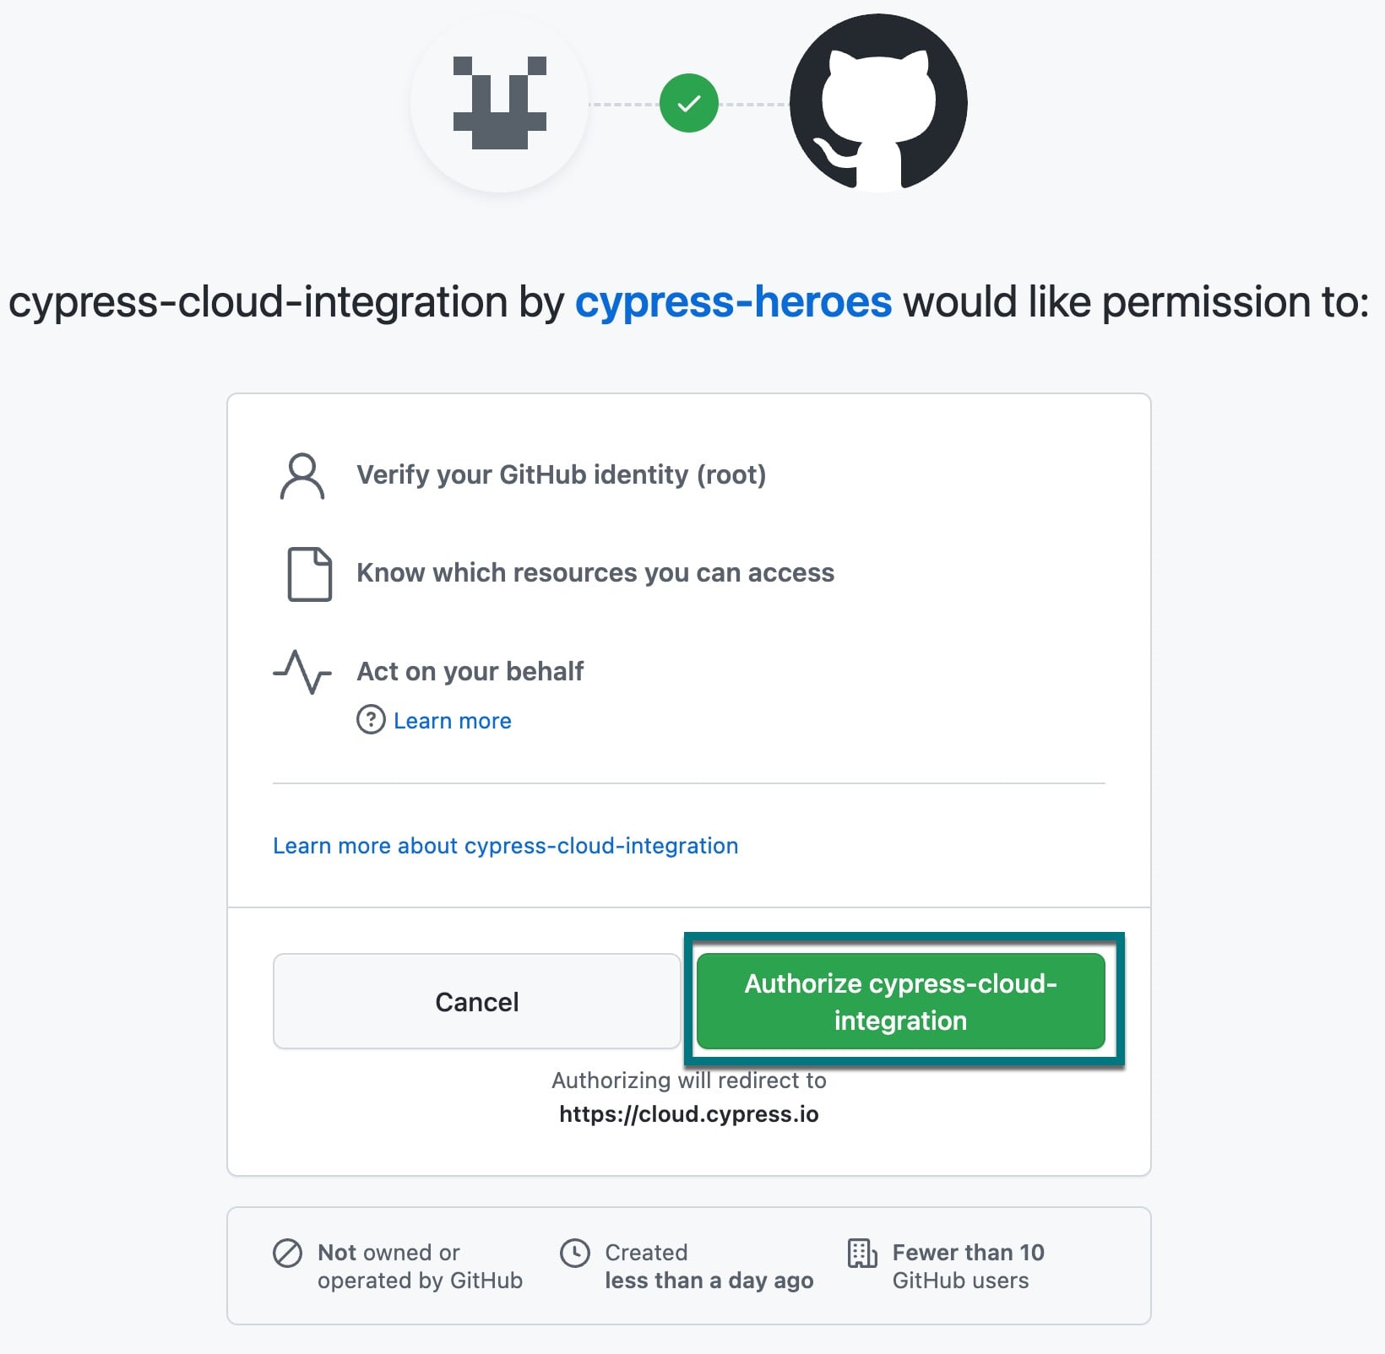This screenshot has height=1354, width=1385.
Task: Click the Cypress app avatar icon
Action: (x=500, y=103)
